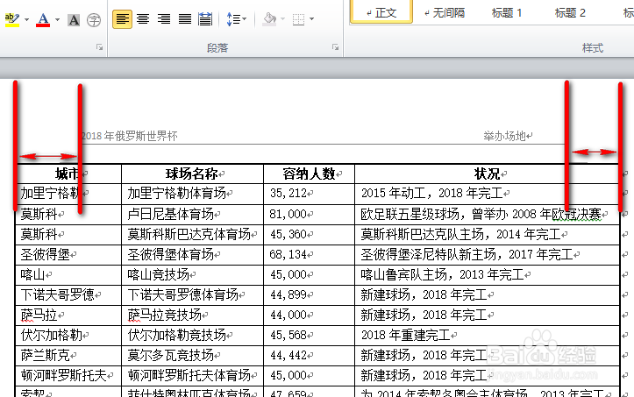This screenshot has height=397, width=634.
Task: Open the highlight color dropdown arrow
Action: click(26, 19)
